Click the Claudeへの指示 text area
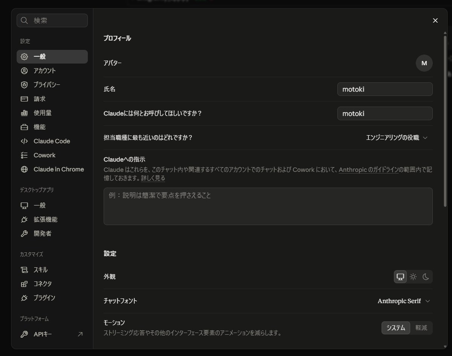This screenshot has width=452, height=356. [x=268, y=206]
